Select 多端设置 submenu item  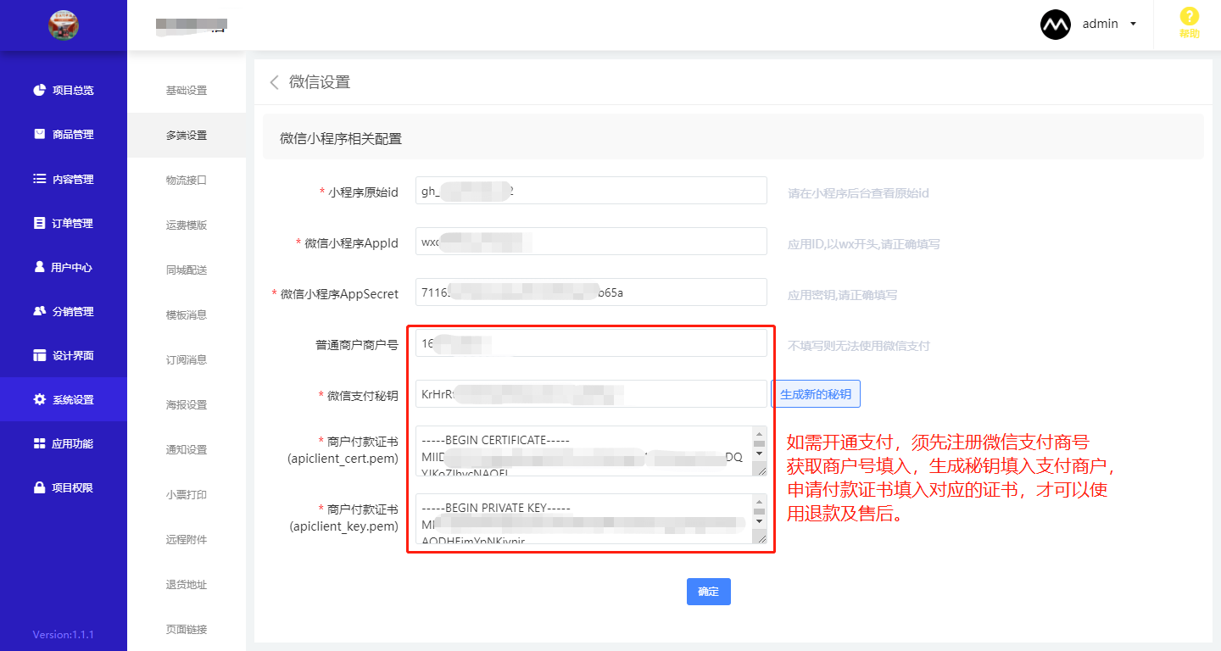tap(187, 136)
